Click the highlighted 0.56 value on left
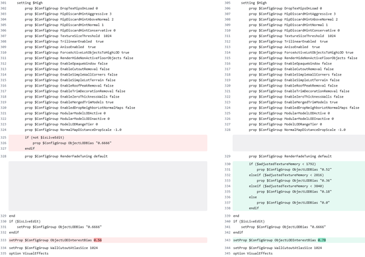The image size is (365, 257). (97, 241)
